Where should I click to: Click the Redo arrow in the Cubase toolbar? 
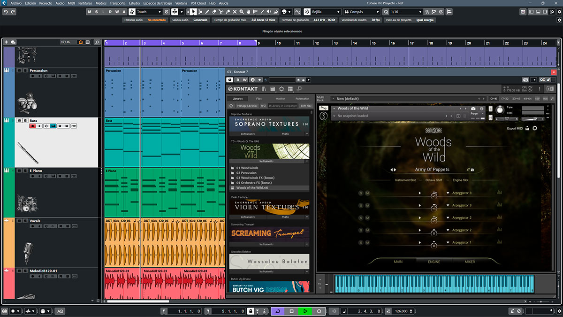(x=13, y=11)
